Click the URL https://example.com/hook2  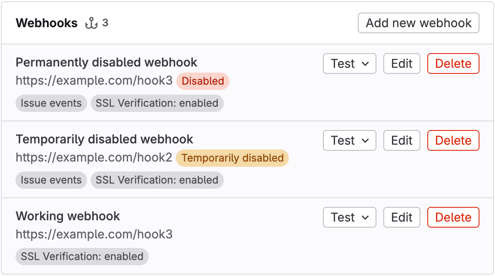click(x=94, y=158)
